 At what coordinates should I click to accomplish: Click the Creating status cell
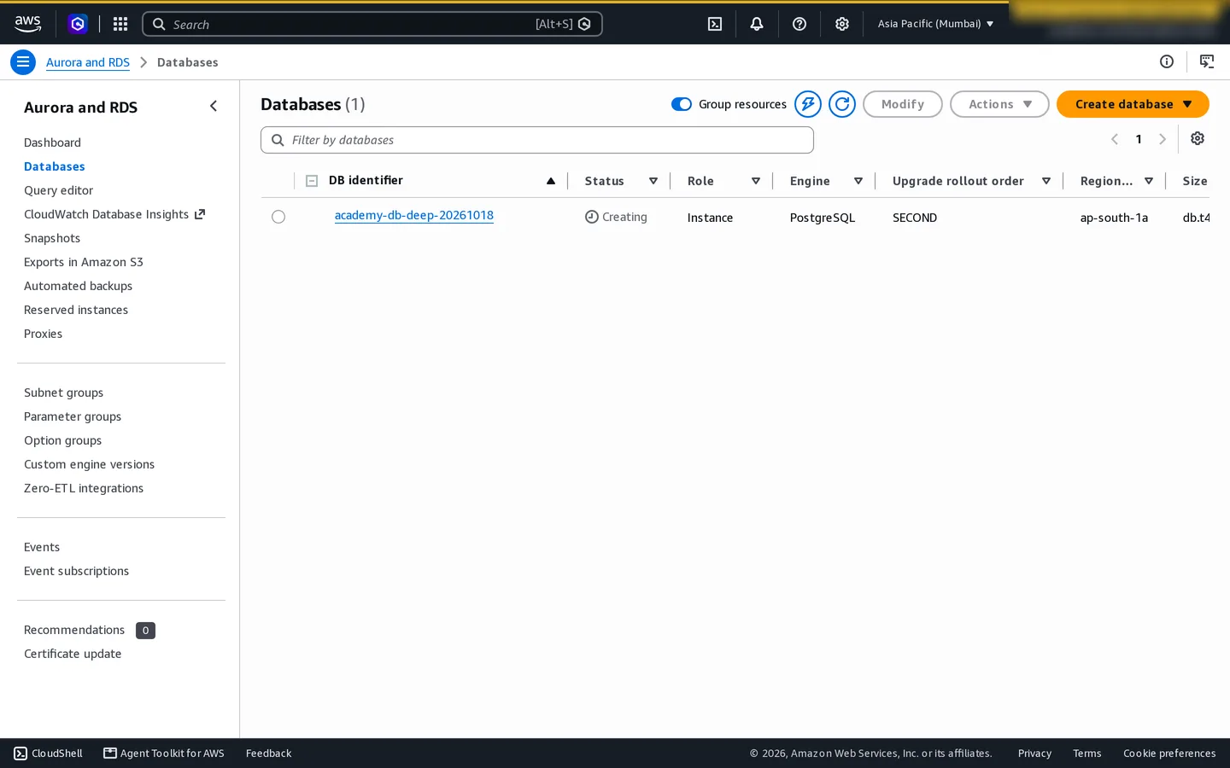tap(616, 217)
